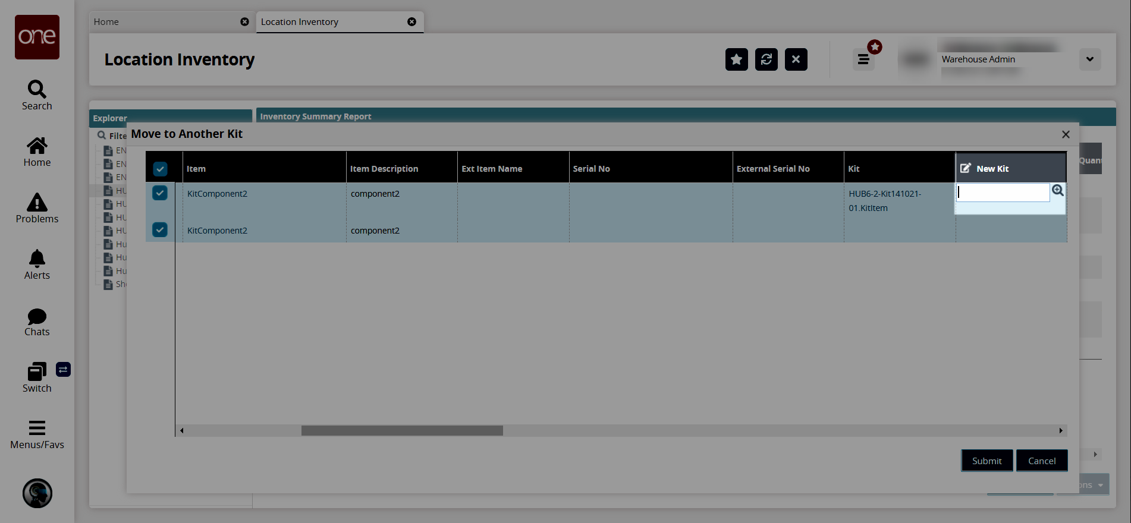The image size is (1131, 523).
Task: Uncheck the first KitComponent2 row checkbox
Action: (x=160, y=193)
